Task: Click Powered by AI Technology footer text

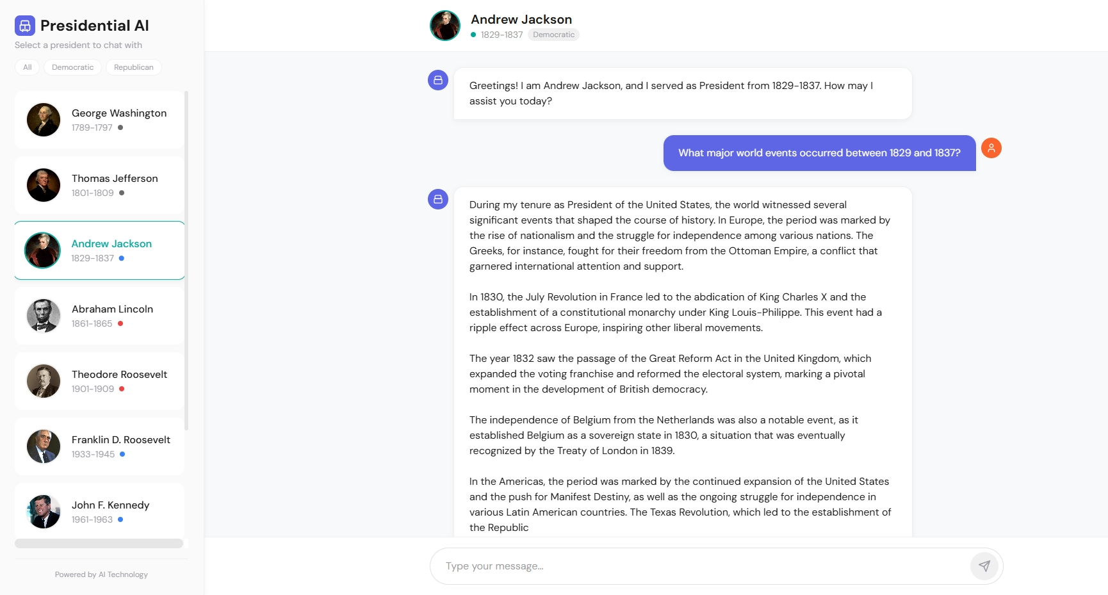Action: pyautogui.click(x=101, y=575)
